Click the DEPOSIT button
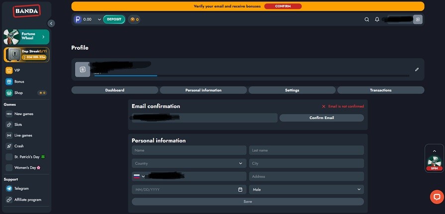This screenshot has height=214, width=445. point(114,19)
